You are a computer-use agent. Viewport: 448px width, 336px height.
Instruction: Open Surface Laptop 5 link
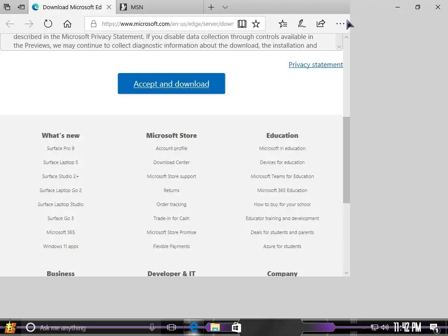[x=60, y=162]
